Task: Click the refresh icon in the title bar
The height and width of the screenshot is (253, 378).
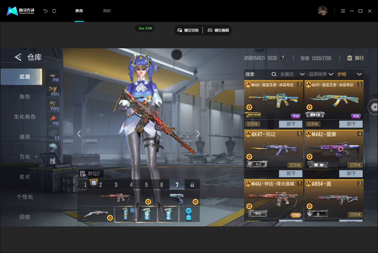Action: 54,11
